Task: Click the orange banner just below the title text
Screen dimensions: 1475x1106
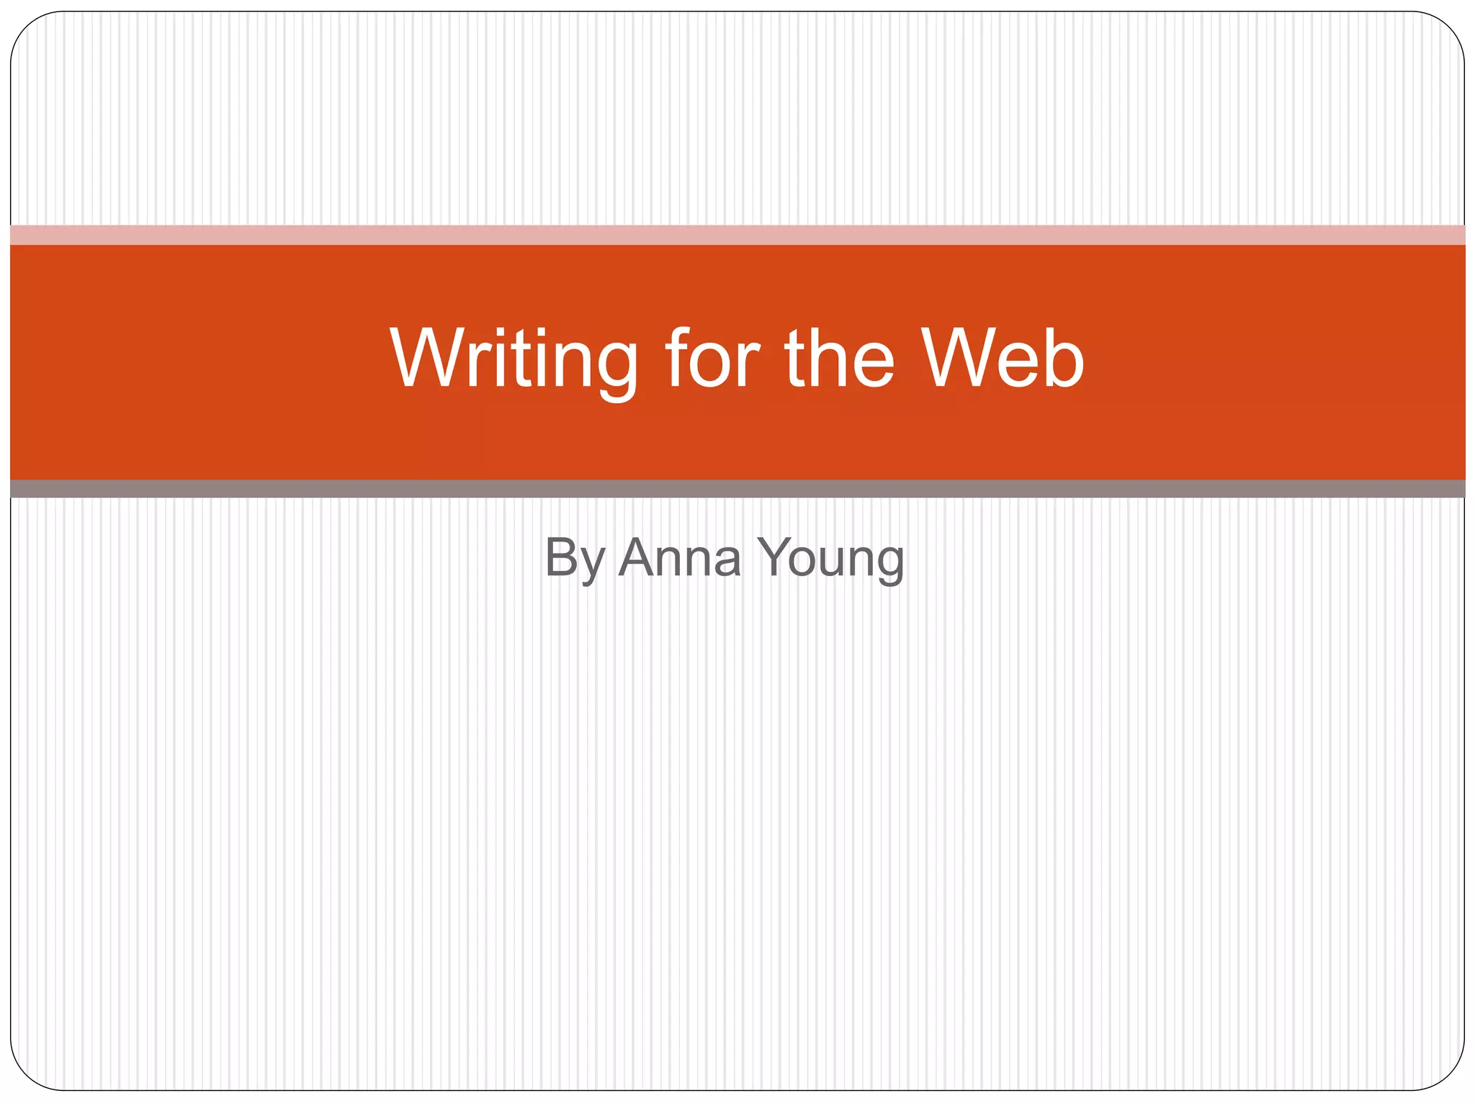Action: pyautogui.click(x=737, y=439)
